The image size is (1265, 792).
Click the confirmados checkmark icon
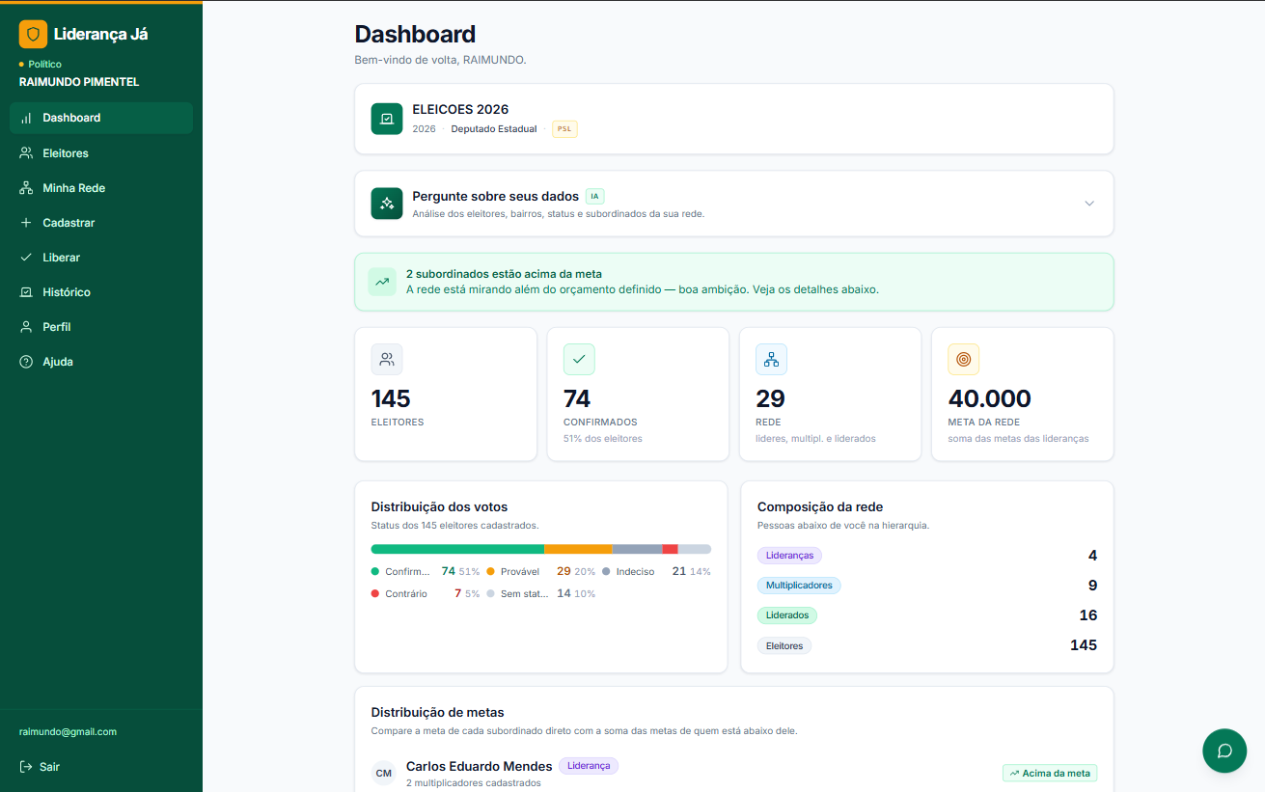579,359
